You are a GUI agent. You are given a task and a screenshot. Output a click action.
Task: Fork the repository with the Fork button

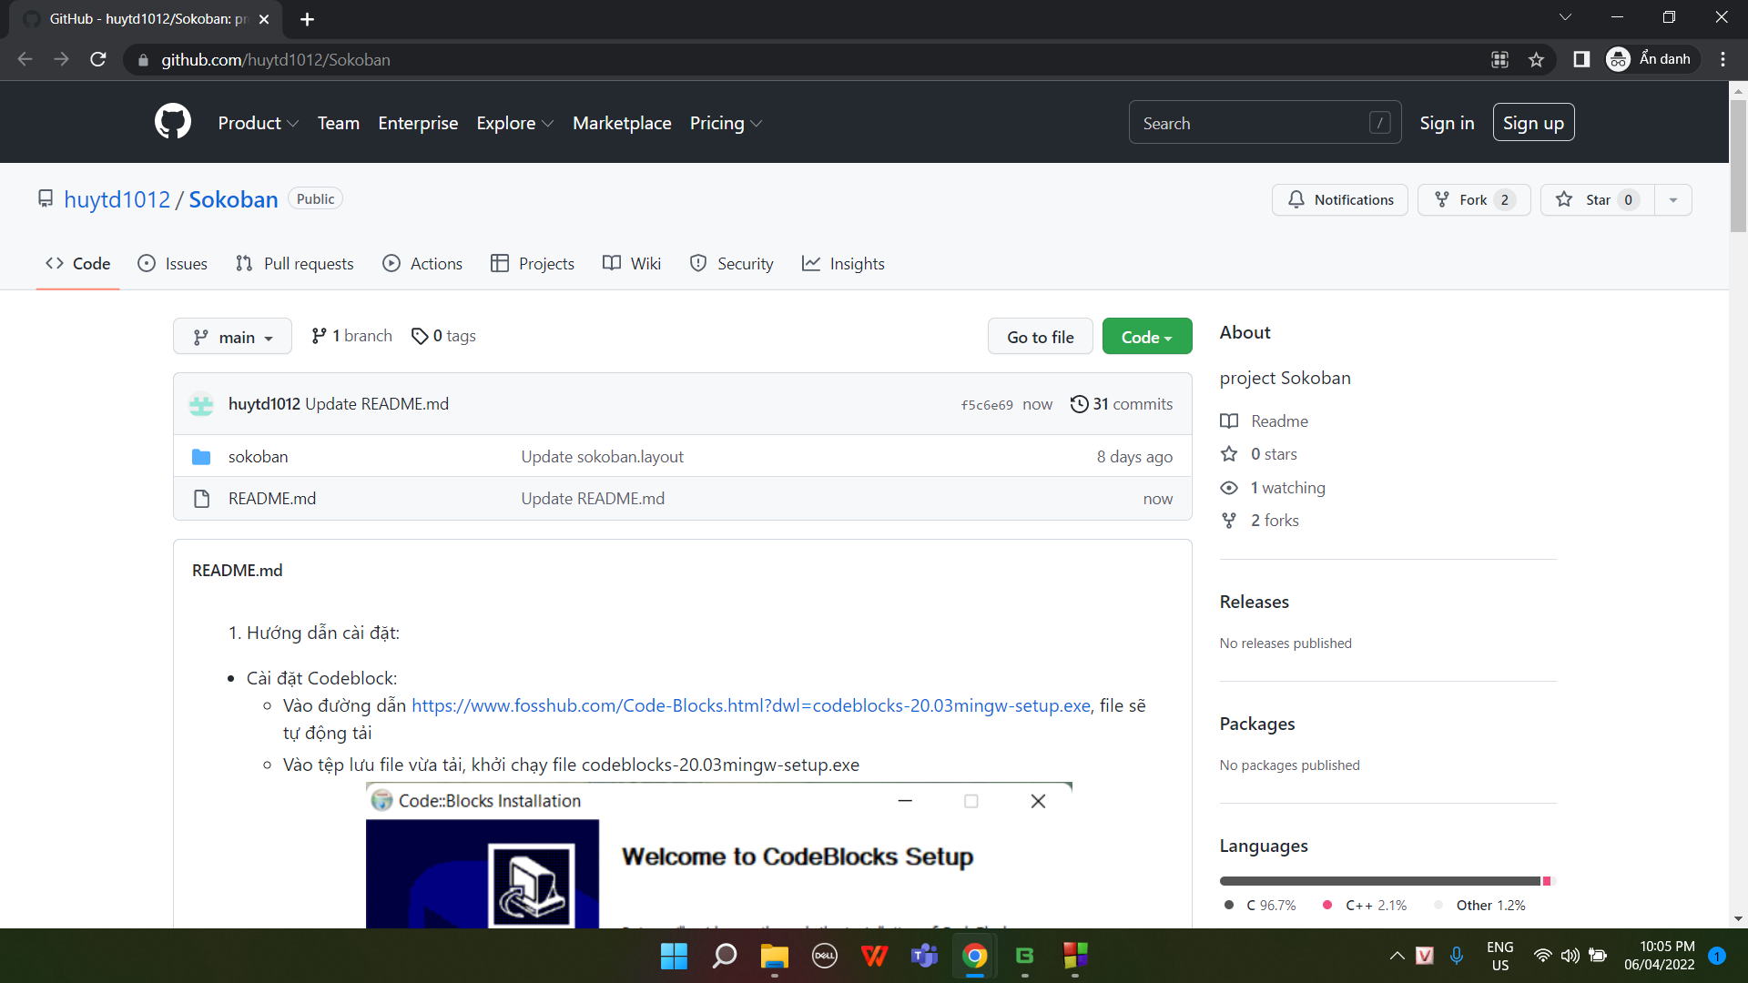[x=1473, y=199]
